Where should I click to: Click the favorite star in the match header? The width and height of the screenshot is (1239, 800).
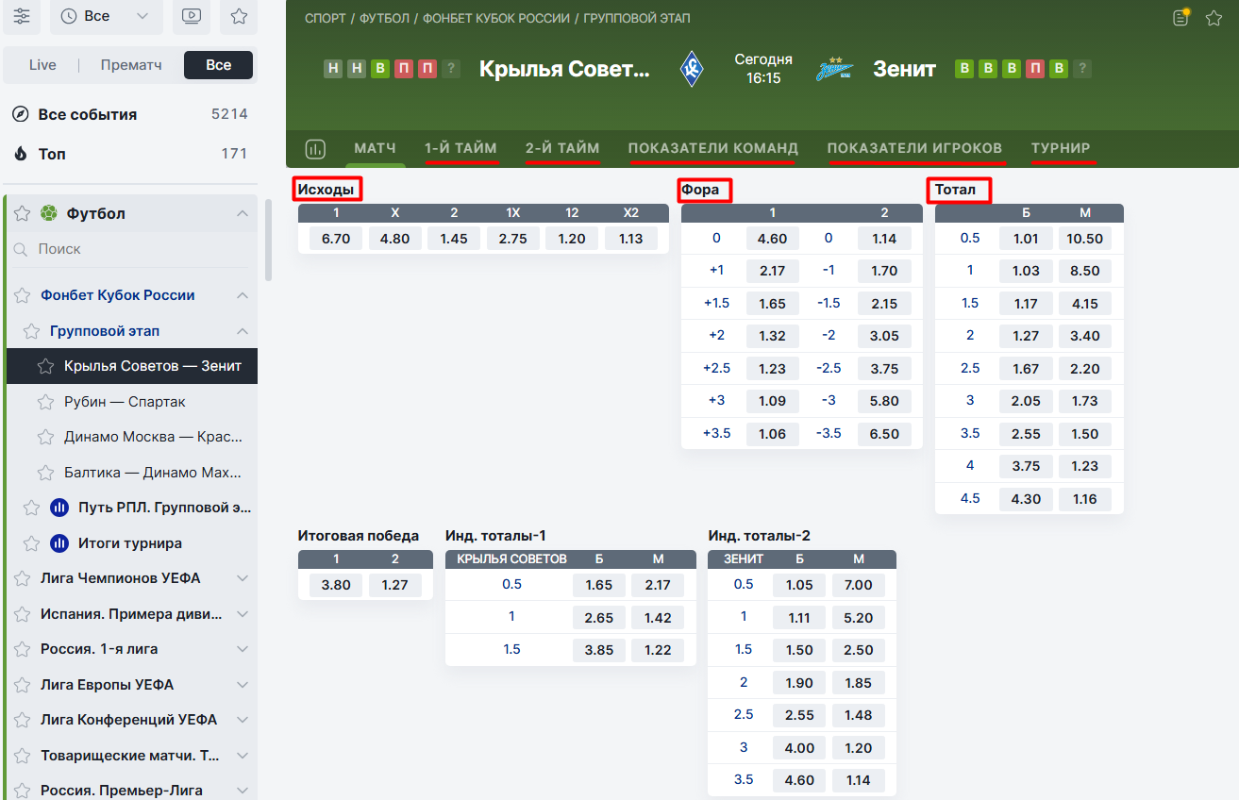1214,18
